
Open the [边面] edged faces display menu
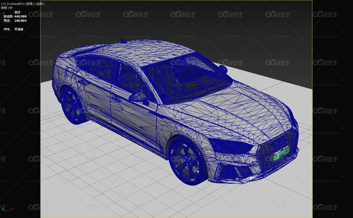tap(40, 4)
